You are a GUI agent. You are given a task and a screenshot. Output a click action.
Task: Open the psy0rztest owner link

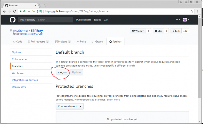point(21,31)
